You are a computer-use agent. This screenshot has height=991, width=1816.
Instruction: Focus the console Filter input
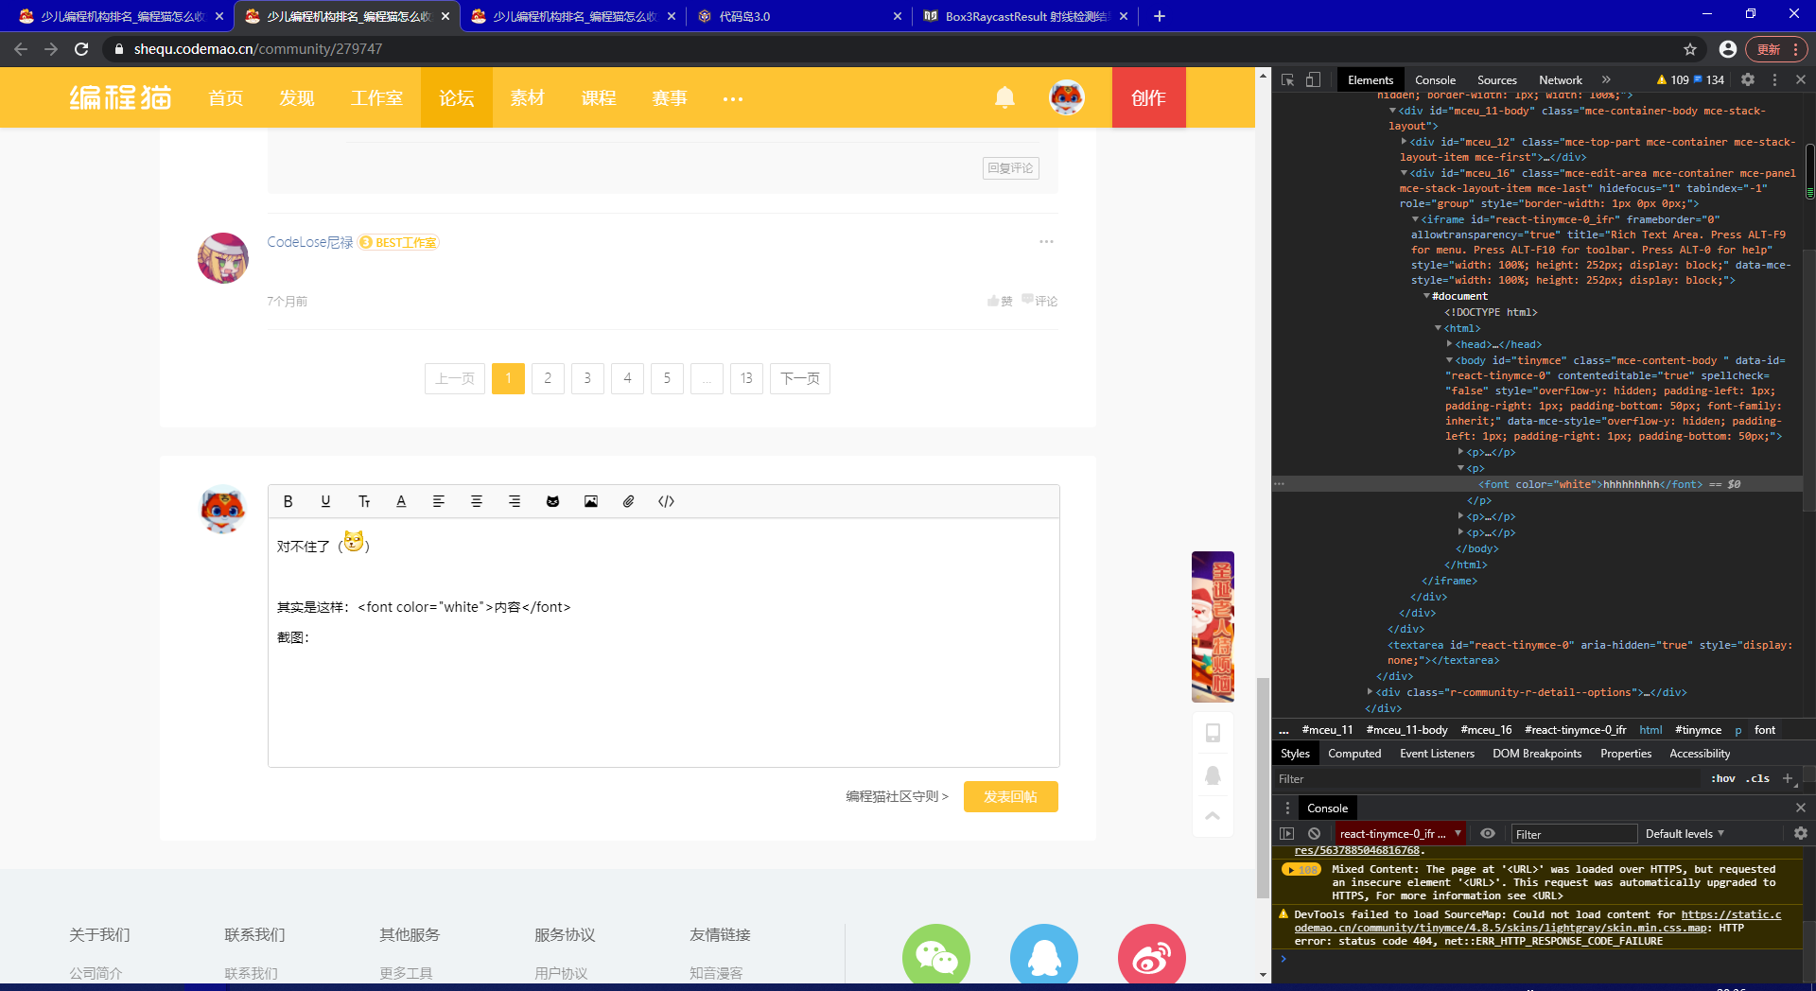1574,833
